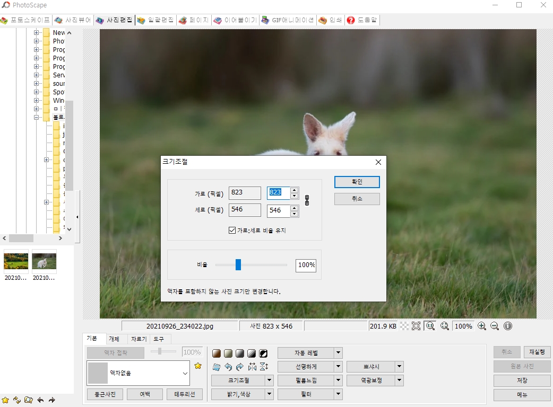Screen dimensions: 553x407
Task: Select the 도구 tab in bottom panel
Action: (x=159, y=339)
